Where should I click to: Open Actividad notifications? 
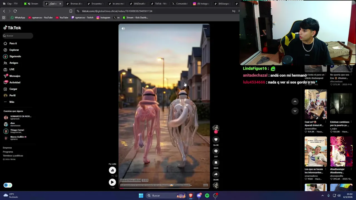pos(15,82)
